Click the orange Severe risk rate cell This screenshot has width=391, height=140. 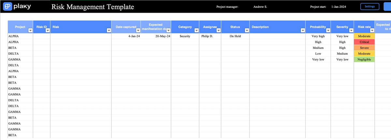(364, 48)
